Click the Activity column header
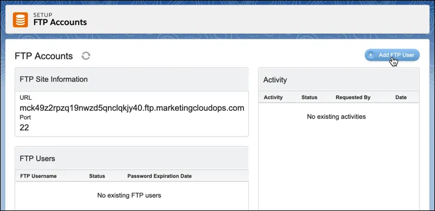This screenshot has height=211, width=435. [273, 97]
